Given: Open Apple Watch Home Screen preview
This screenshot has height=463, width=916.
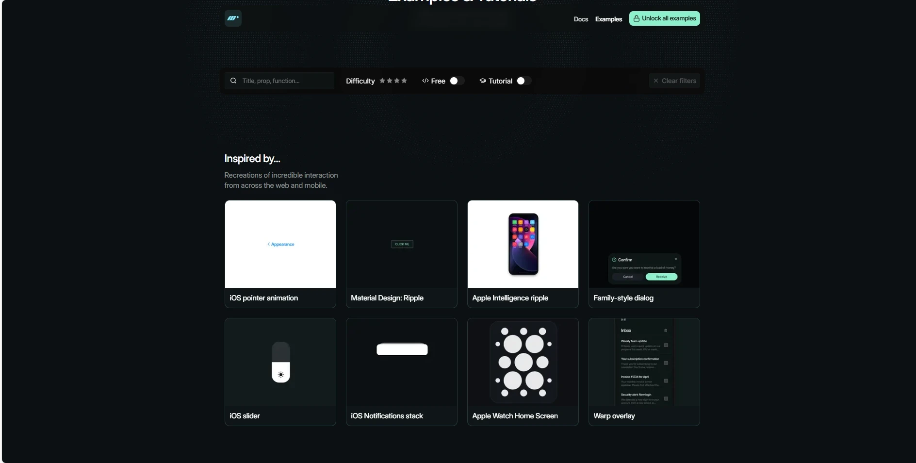Looking at the screenshot, I should click(x=523, y=362).
